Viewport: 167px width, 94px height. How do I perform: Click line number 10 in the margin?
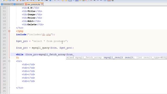[x=4, y=8]
